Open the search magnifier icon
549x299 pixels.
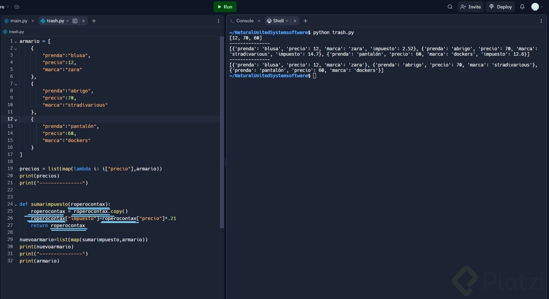point(450,7)
